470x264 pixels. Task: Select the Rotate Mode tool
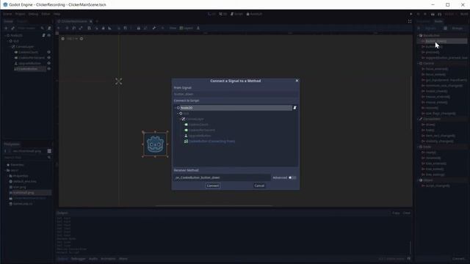[x=73, y=28]
